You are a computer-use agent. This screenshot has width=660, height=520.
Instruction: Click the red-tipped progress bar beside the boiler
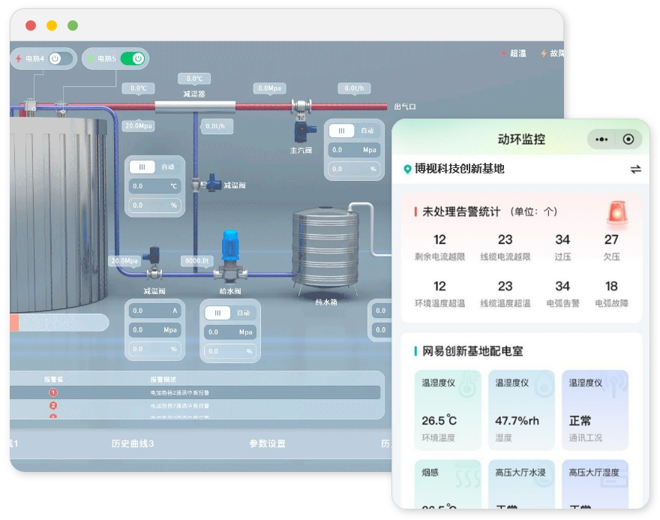point(58,323)
